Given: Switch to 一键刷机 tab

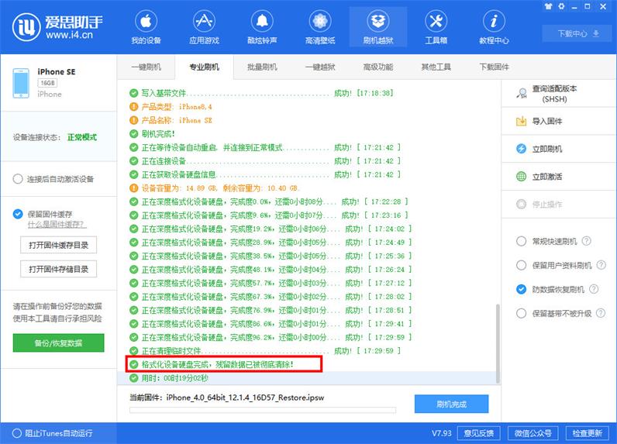Looking at the screenshot, I should (146, 67).
